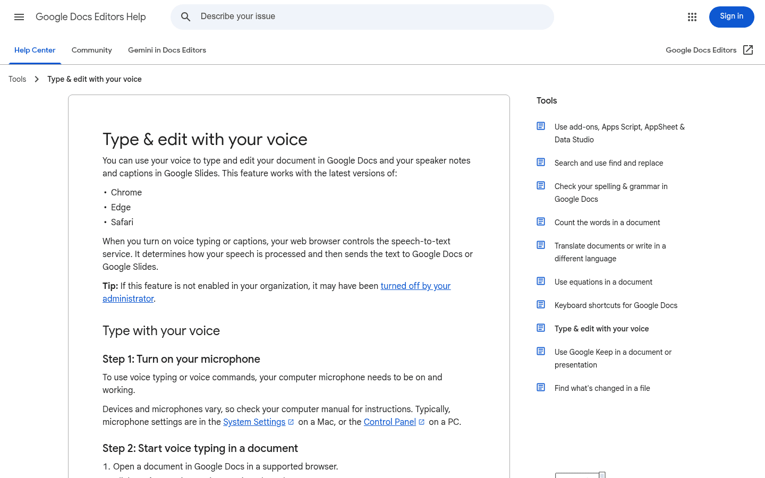Open 'Use Google Keep in a document or presentation'

613,358
